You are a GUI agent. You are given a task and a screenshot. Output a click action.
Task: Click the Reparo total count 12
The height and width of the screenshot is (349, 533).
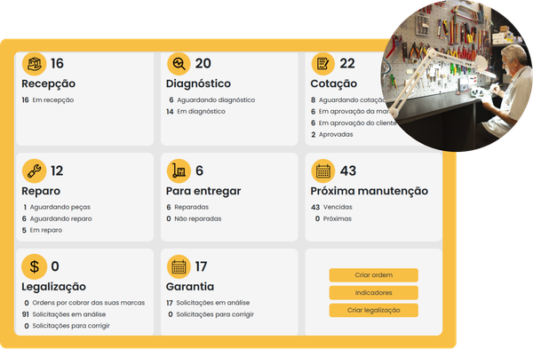[57, 171]
